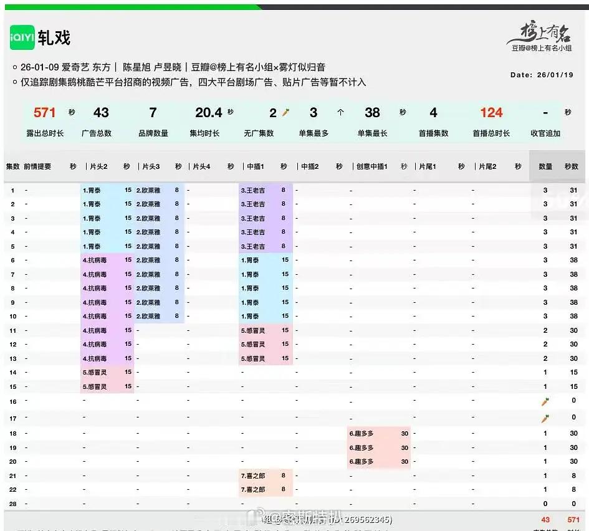Viewport: 589px width, 531px height.
Task: Click the 20.4 average duration value
Action: [x=209, y=112]
